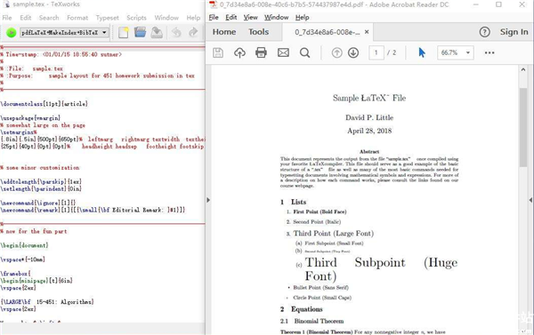
Task: Click the Redo arrow in TeXworks toolbar
Action: 193,32
